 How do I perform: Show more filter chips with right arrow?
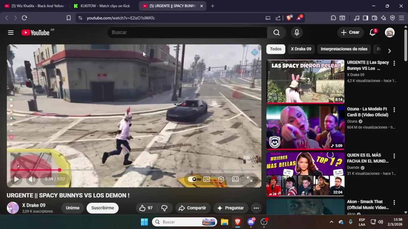389,51
